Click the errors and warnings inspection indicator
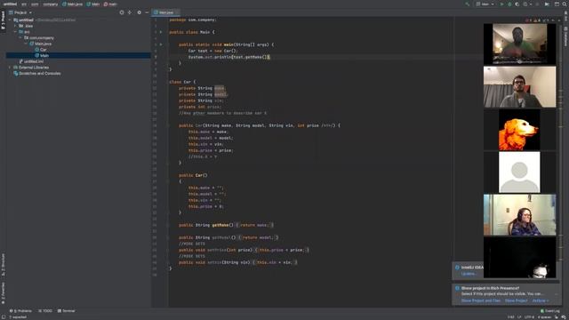 point(537,20)
